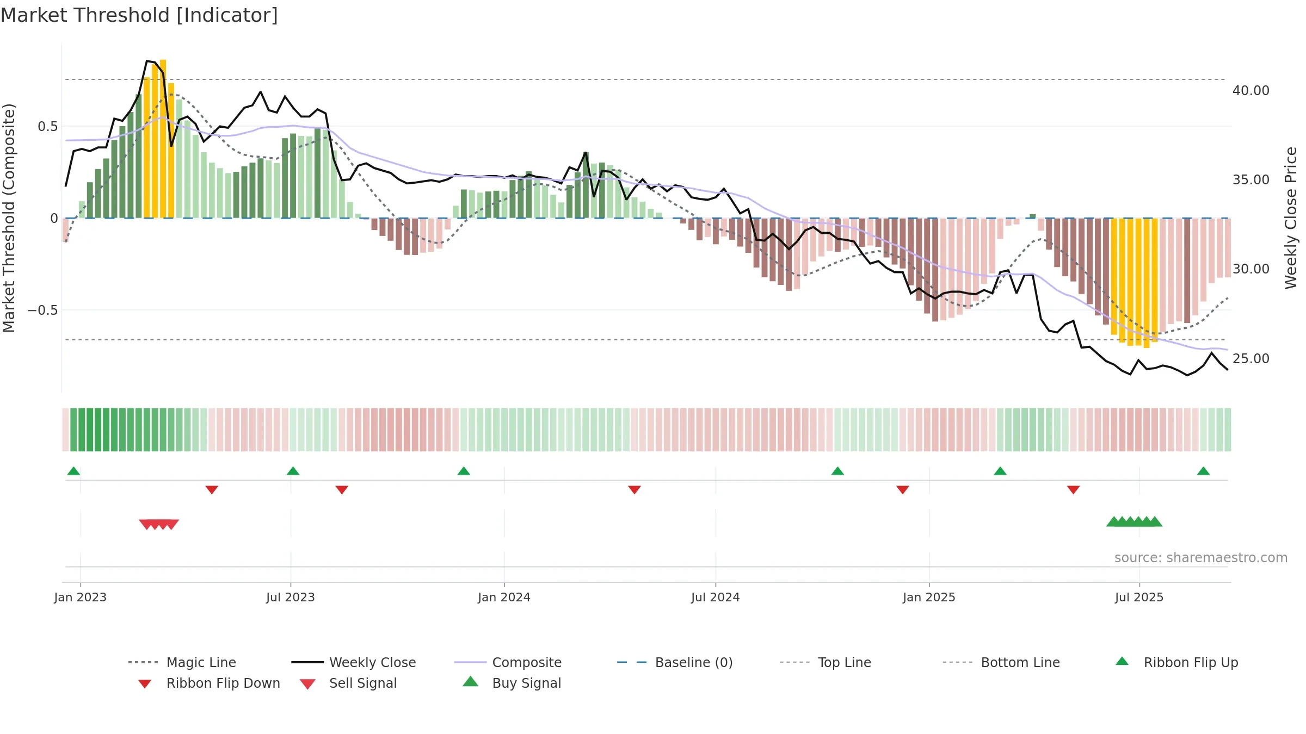
Task: Toggle the Magic Line legend entry
Action: point(182,662)
